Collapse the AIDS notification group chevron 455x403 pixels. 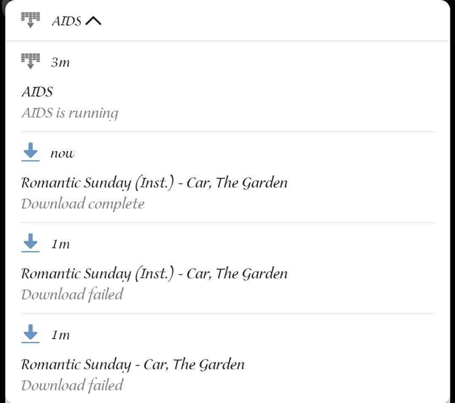(x=93, y=21)
